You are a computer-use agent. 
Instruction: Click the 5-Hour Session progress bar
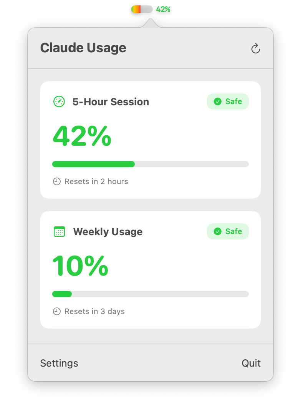(150, 164)
